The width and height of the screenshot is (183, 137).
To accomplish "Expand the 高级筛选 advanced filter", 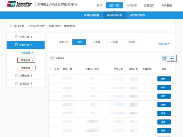I will point(164,44).
